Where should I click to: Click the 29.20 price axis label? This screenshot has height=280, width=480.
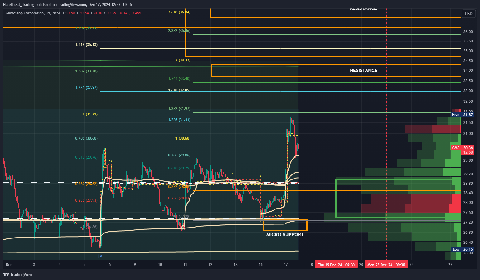[x=468, y=174]
